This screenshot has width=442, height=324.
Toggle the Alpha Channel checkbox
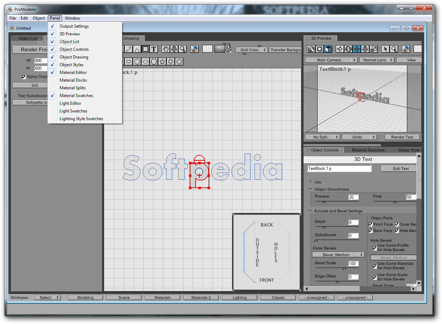pos(24,77)
